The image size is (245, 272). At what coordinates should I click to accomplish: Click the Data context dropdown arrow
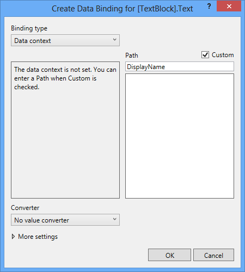tap(114, 40)
